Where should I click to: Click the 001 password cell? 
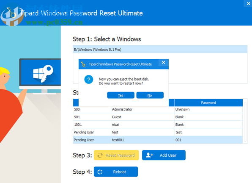click(208, 140)
